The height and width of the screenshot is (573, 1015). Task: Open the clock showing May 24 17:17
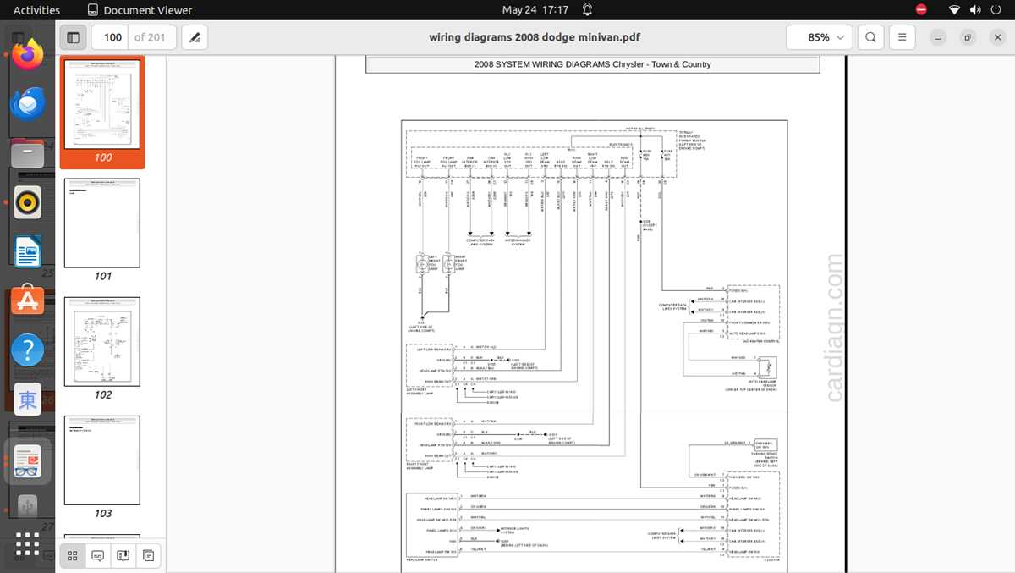(535, 10)
